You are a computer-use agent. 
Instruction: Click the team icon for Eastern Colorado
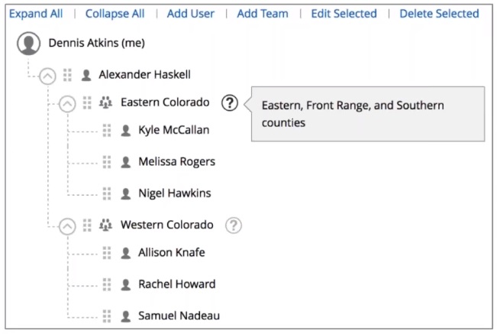click(105, 102)
